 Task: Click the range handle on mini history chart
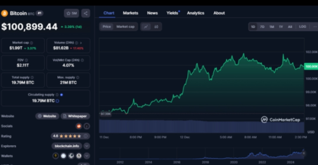(304, 153)
